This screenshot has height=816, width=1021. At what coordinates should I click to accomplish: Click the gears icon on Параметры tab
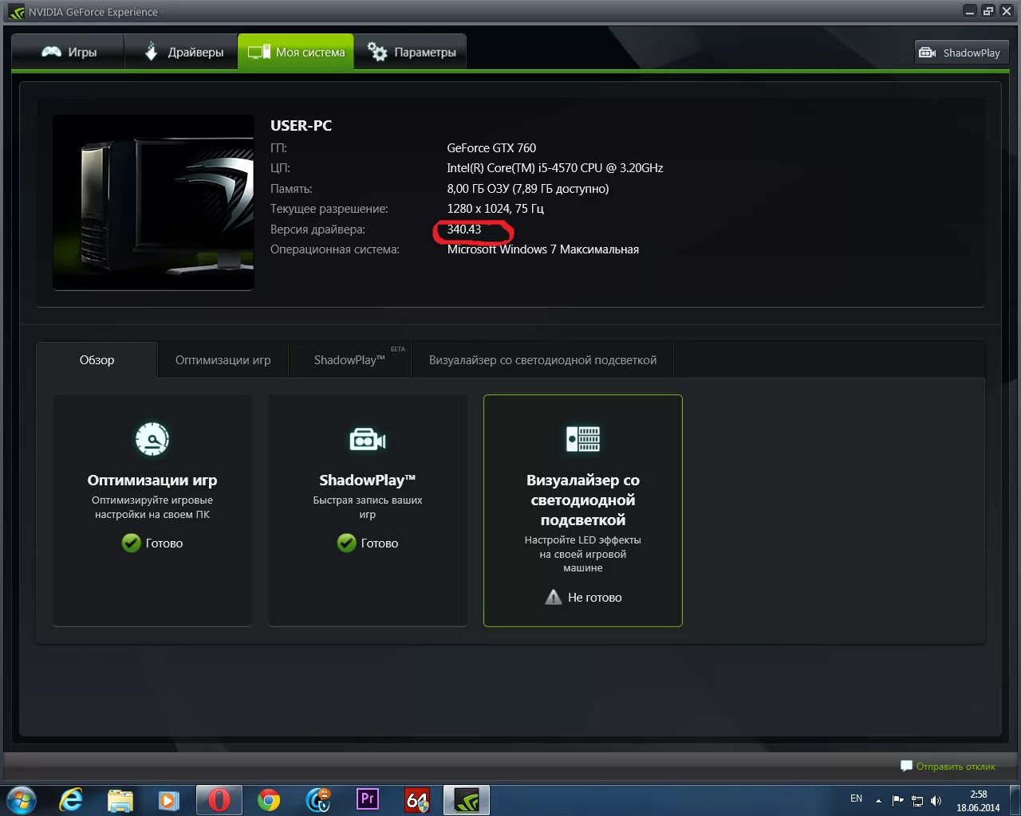(377, 52)
